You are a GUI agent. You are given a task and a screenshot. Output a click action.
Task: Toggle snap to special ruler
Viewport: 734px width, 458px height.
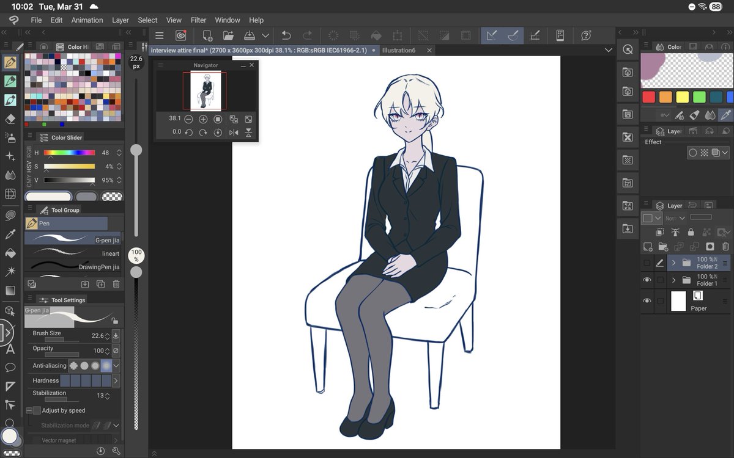click(x=513, y=35)
